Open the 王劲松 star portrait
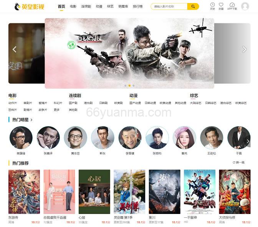Image resolution: width=258 pixels, height=227 pixels. tap(212, 138)
